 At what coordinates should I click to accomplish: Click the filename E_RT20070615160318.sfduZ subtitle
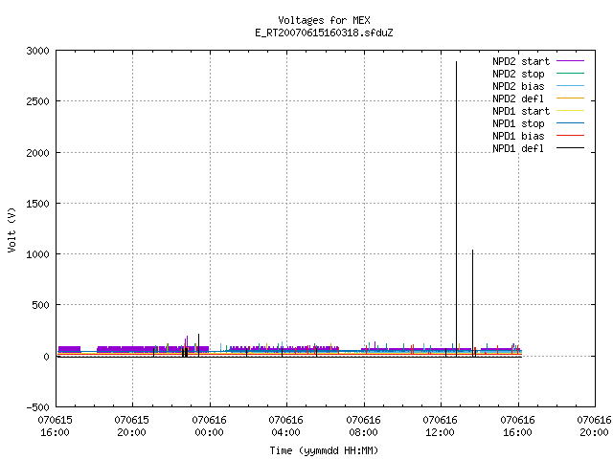coord(324,33)
